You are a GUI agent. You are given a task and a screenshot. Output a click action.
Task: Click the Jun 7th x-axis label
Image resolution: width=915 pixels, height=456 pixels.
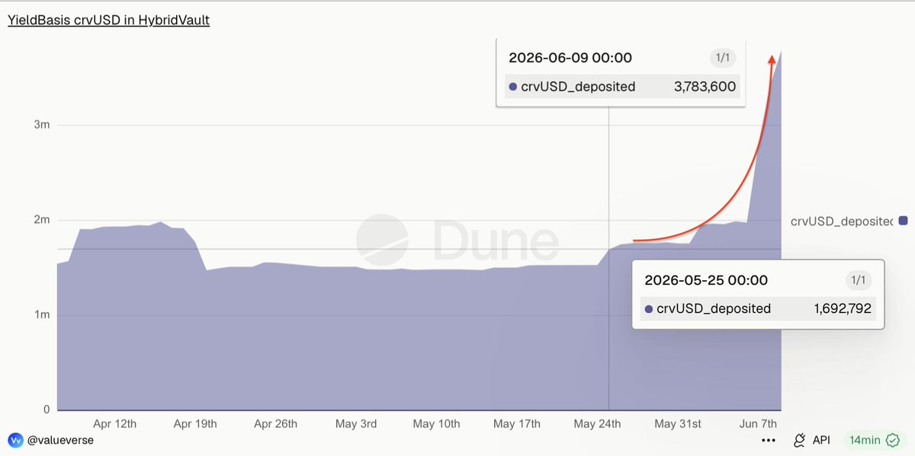[759, 423]
